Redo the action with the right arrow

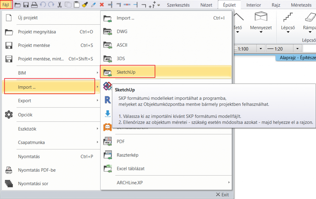(51, 5)
